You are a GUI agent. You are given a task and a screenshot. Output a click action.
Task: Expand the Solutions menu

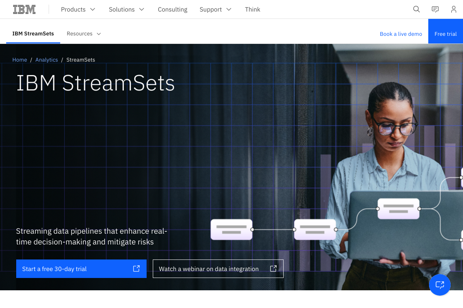[x=127, y=9]
